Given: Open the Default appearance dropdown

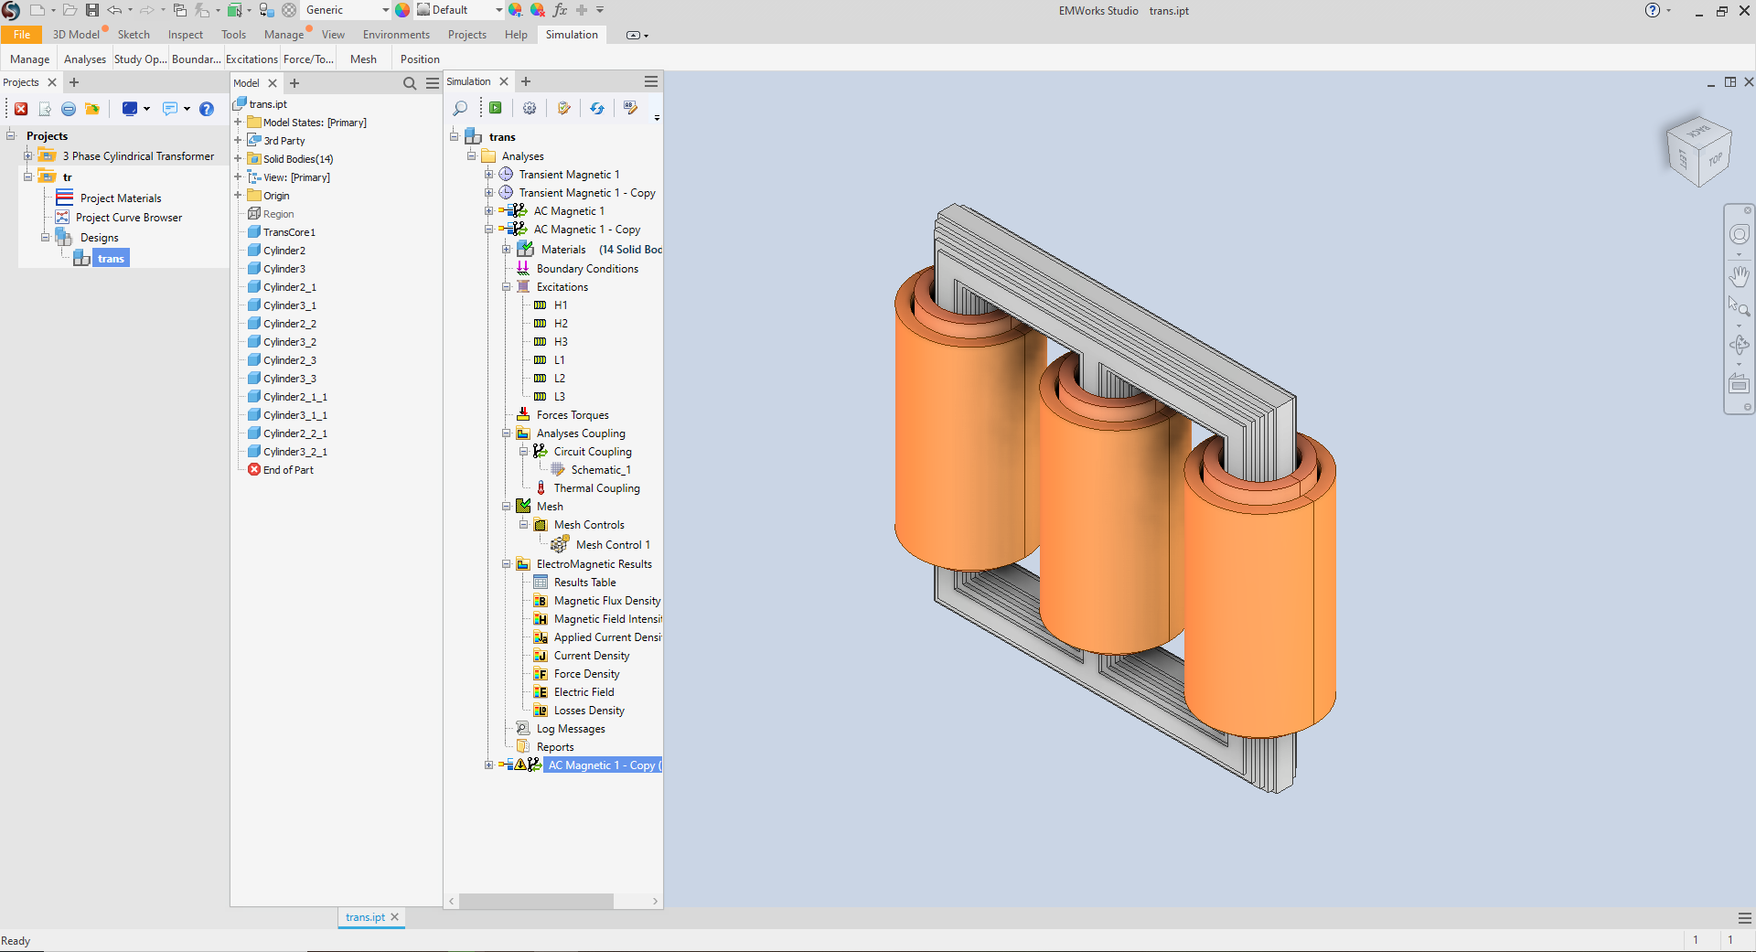Looking at the screenshot, I should pos(460,10).
